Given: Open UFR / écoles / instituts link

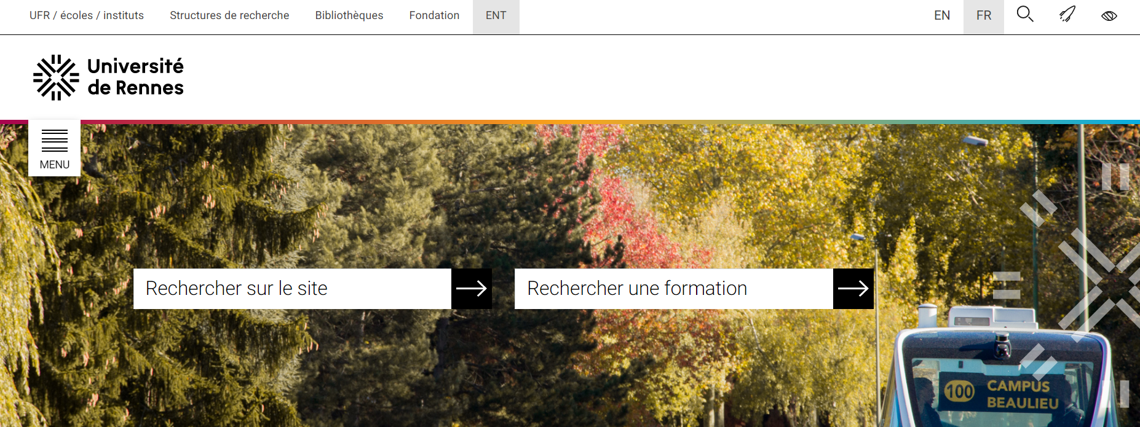Looking at the screenshot, I should click(x=87, y=15).
